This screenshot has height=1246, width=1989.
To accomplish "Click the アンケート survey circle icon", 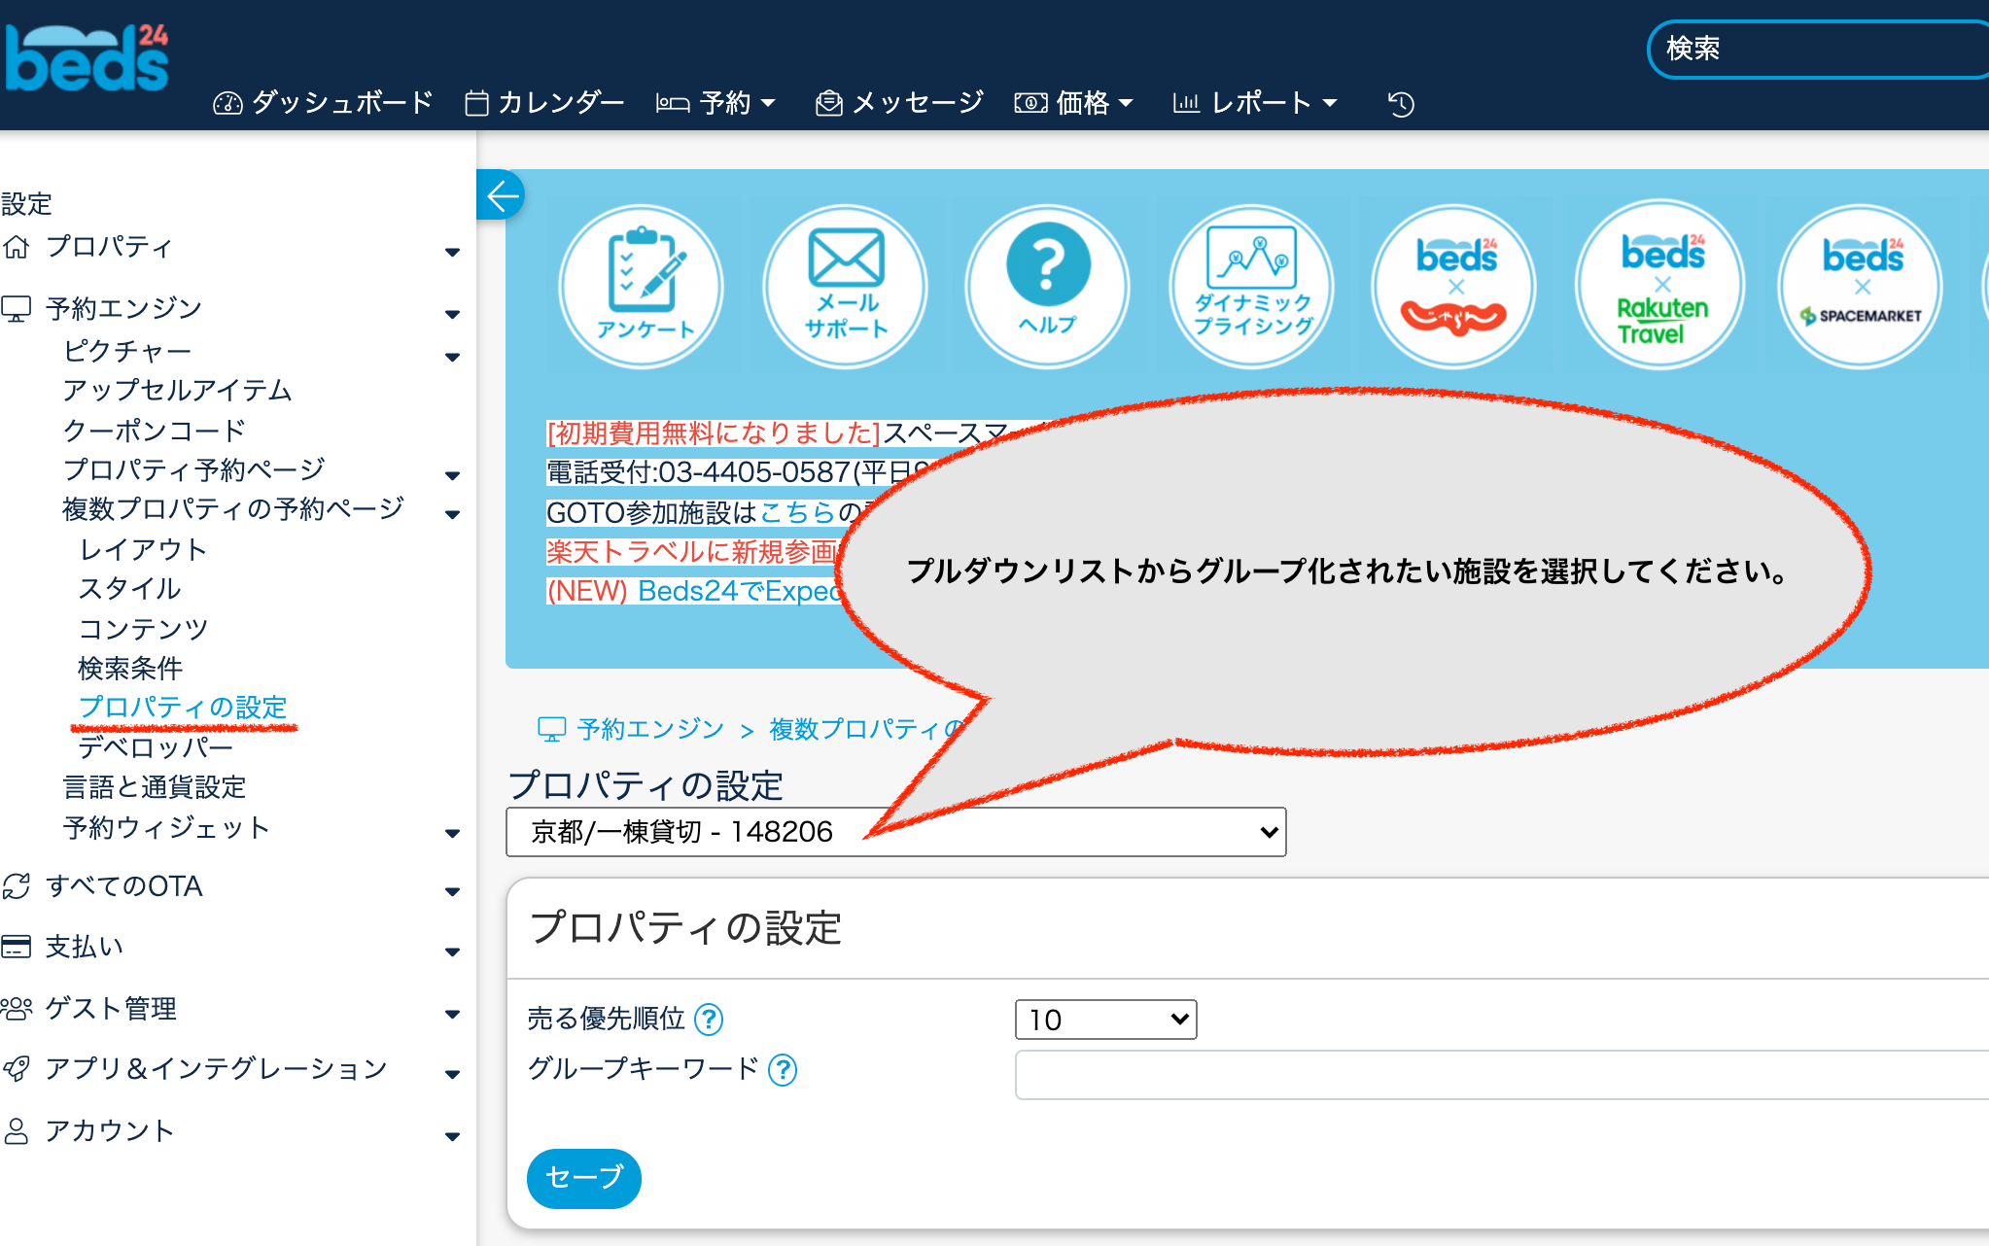I will [642, 286].
